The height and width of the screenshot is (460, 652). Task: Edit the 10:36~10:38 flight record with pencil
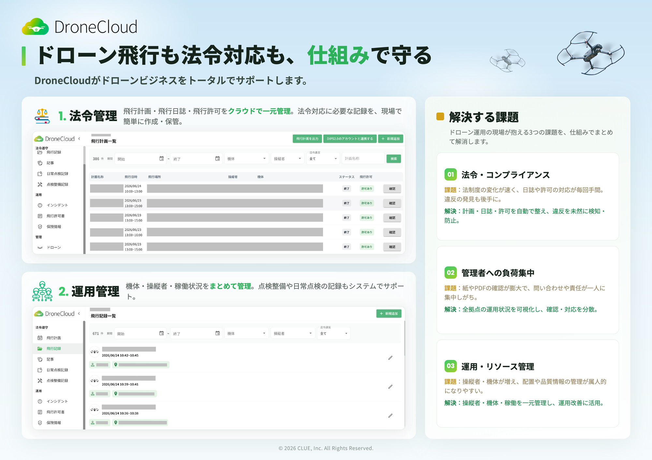point(390,416)
